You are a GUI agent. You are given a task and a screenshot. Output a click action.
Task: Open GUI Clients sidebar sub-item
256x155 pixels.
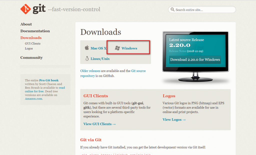coord(33,43)
